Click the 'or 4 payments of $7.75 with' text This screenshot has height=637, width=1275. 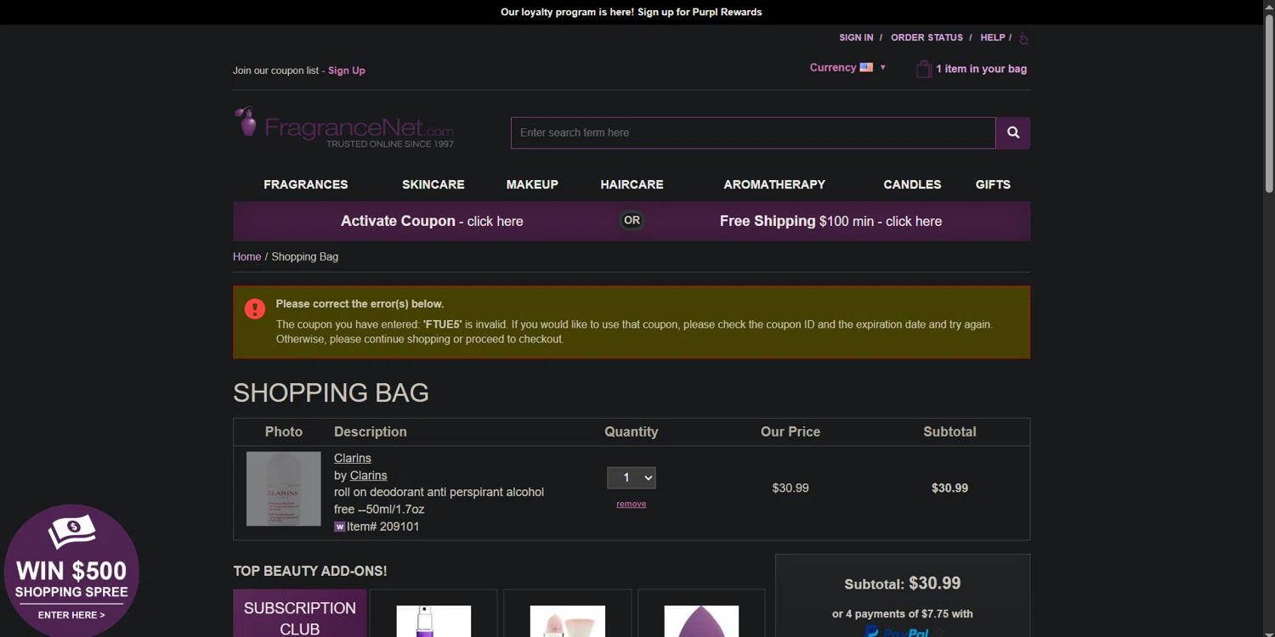pos(903,613)
